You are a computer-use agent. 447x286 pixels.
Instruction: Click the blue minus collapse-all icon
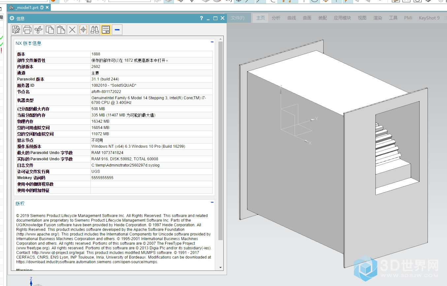[x=117, y=30]
